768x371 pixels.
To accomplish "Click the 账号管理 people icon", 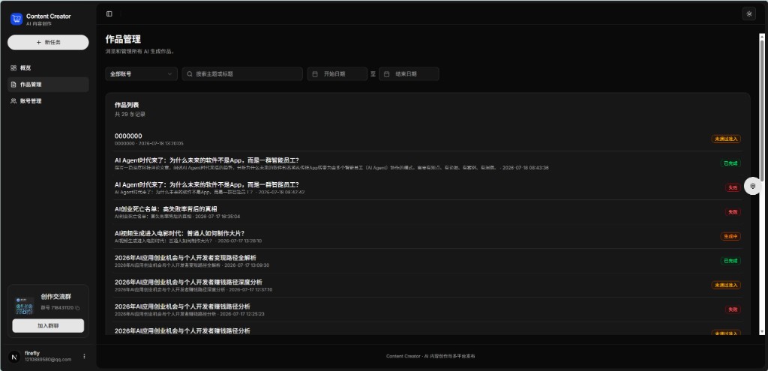I will (x=13, y=101).
